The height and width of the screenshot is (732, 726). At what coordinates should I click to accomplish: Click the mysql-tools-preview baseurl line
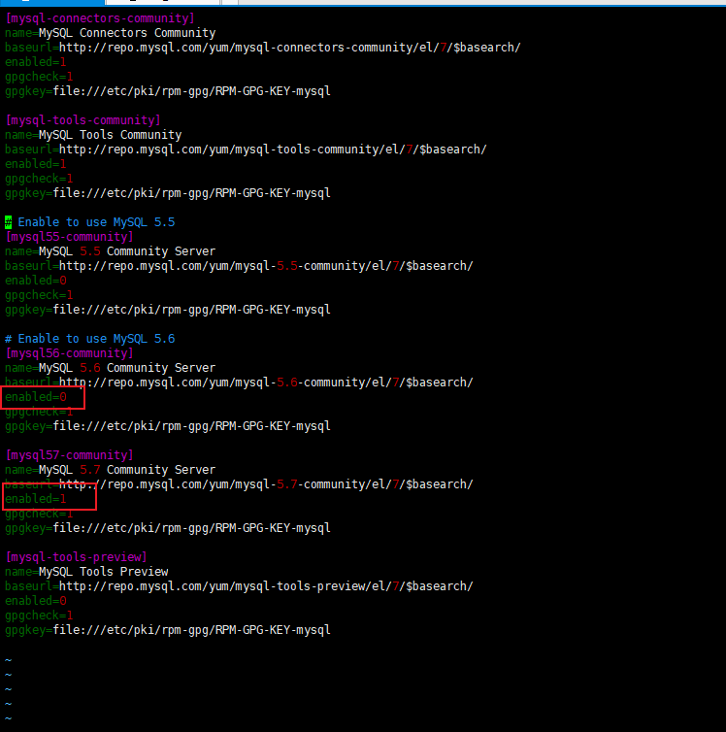click(239, 586)
